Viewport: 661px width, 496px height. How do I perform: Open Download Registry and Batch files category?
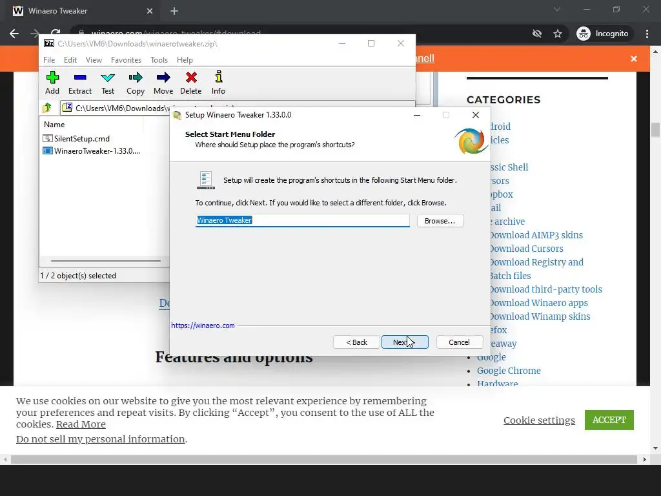[x=536, y=269]
